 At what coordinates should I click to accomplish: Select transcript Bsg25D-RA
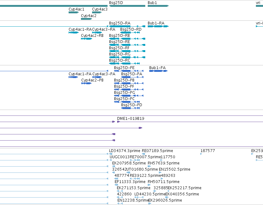pyautogui.click(x=127, y=26)
